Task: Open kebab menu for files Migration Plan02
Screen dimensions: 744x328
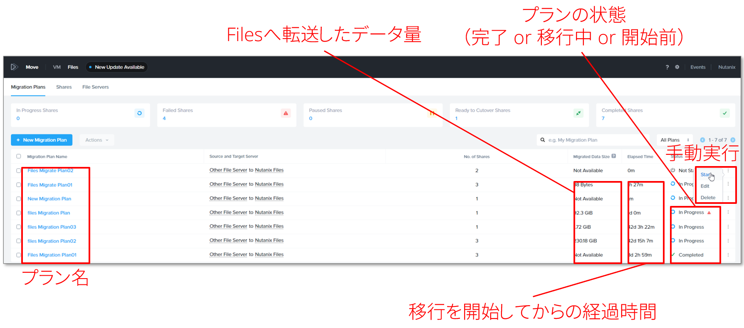Action: click(x=728, y=241)
